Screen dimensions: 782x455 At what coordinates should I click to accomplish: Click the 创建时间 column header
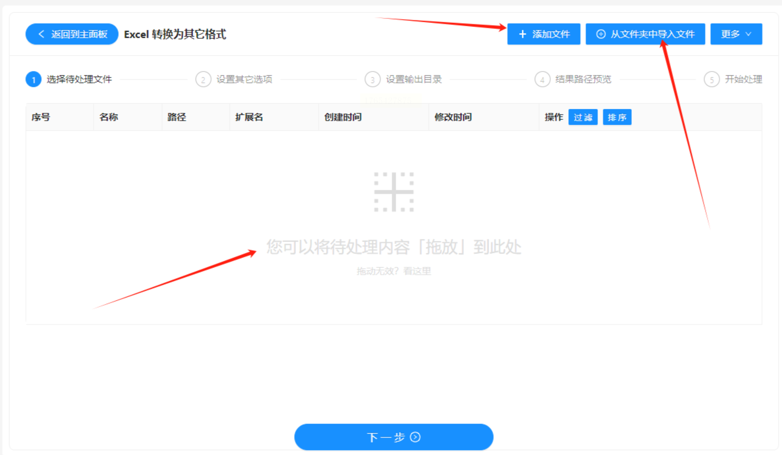pos(343,117)
